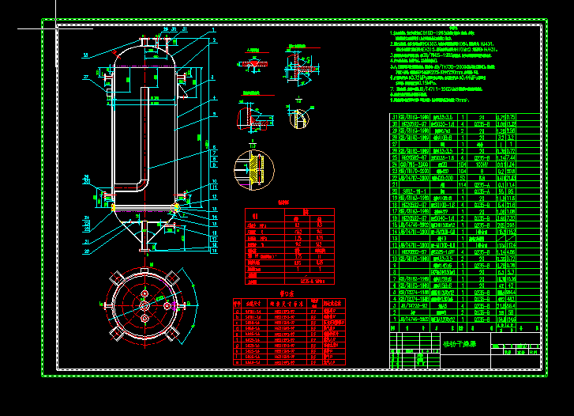Select material row Q235-B in design table
The image size is (574, 416).
[290, 282]
